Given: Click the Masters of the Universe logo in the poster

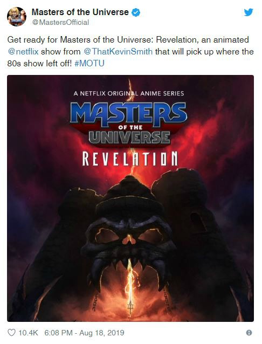Looking at the screenshot, I should [x=129, y=124].
